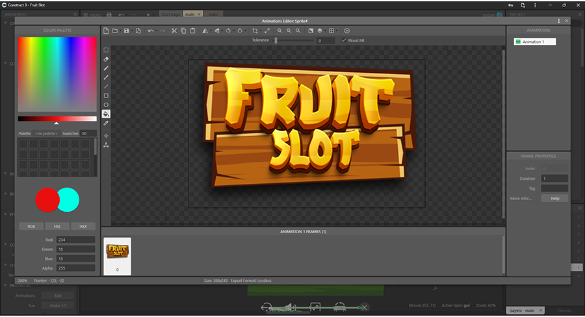This screenshot has height=317, width=585.
Task: Expand the Mirror icon dropdown arrow
Action: click(x=211, y=31)
